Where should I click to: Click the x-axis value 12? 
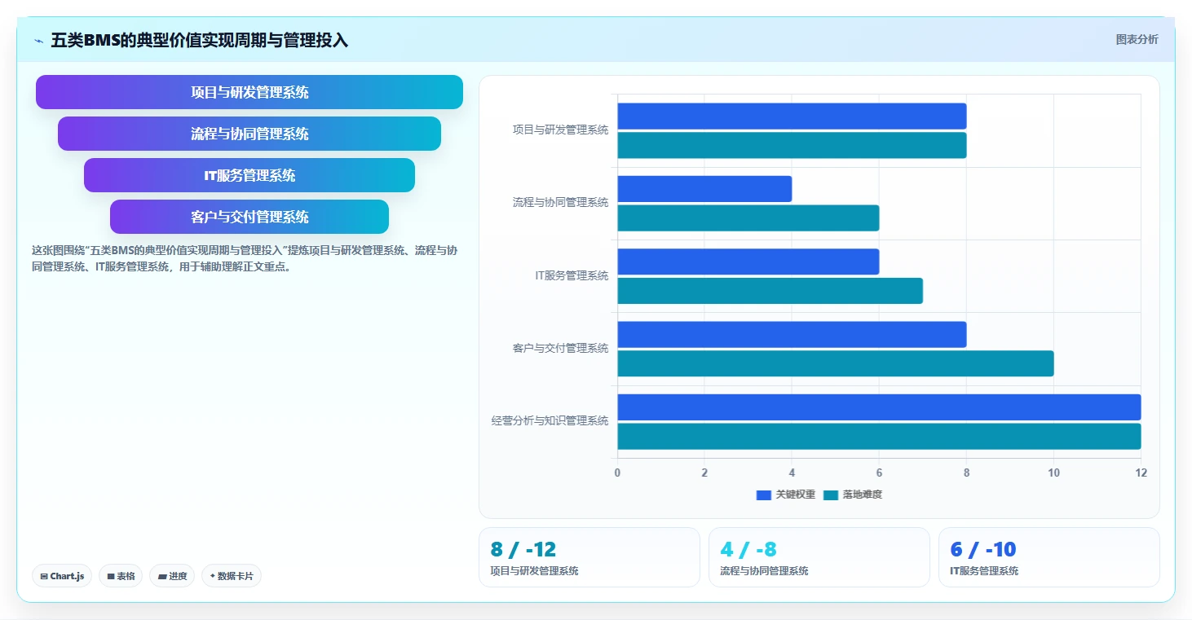1141,473
